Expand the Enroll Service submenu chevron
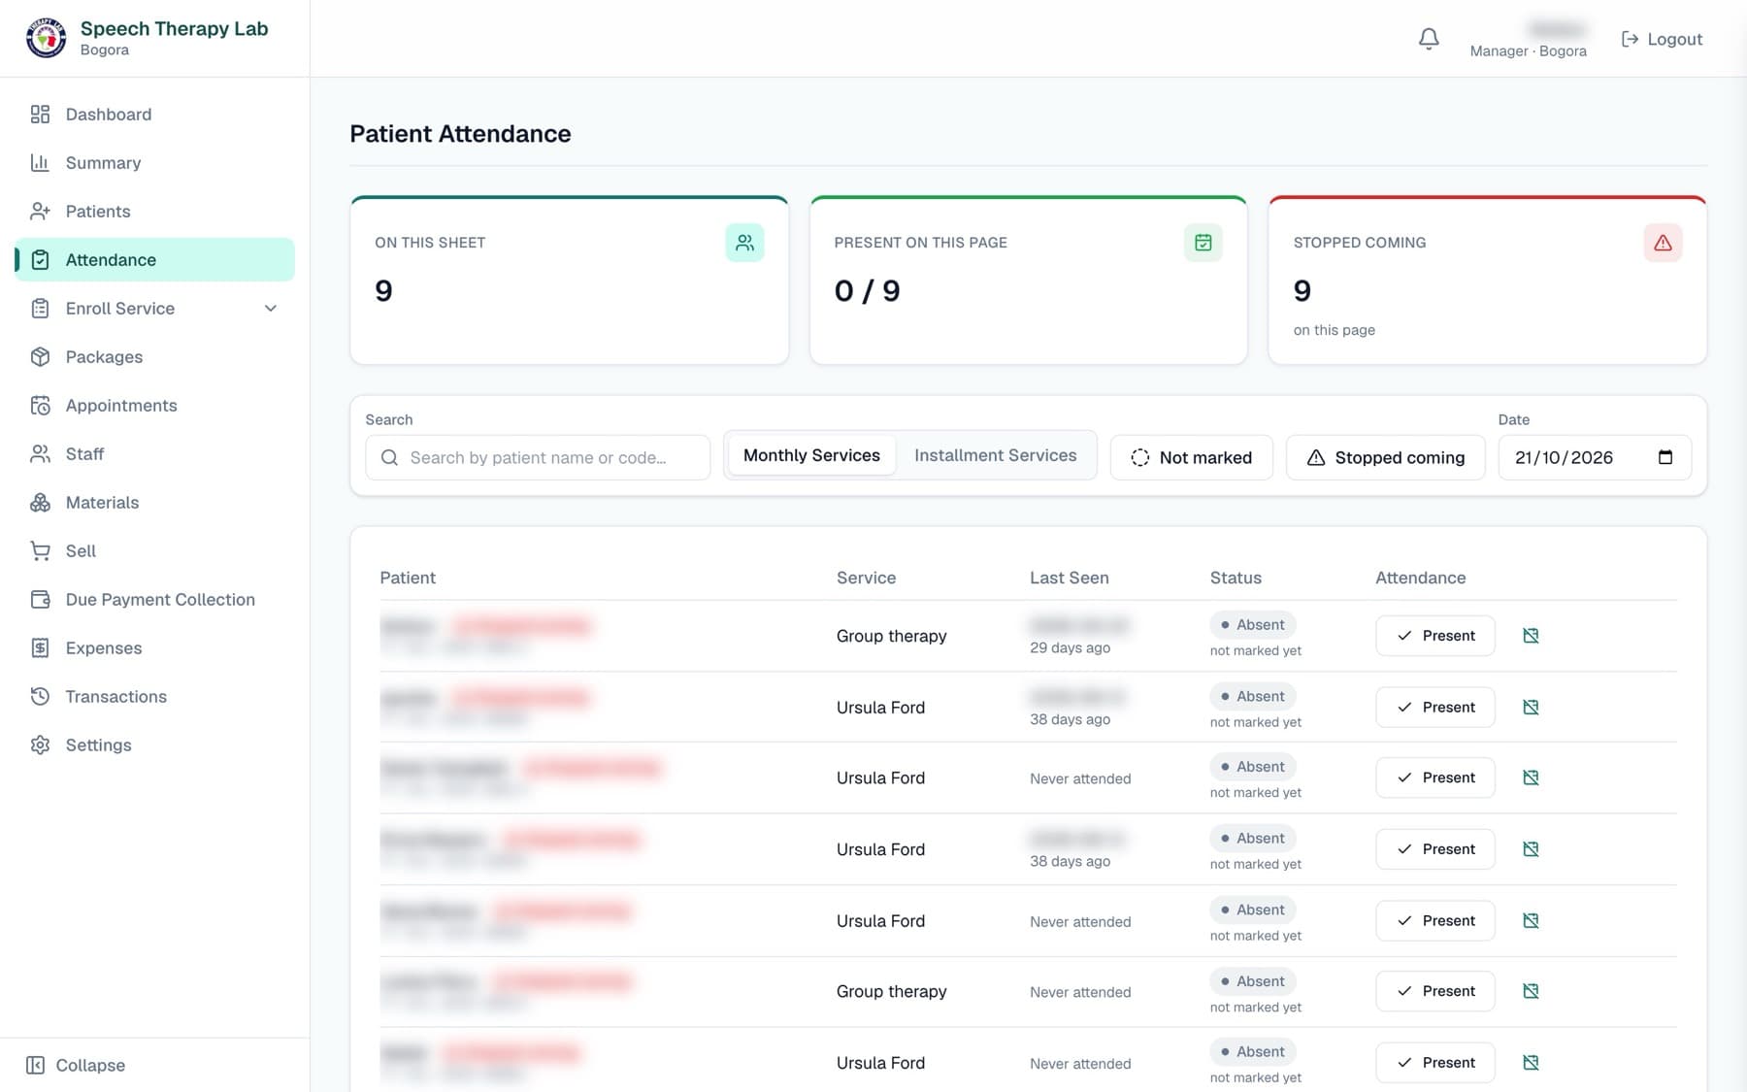 click(x=271, y=309)
